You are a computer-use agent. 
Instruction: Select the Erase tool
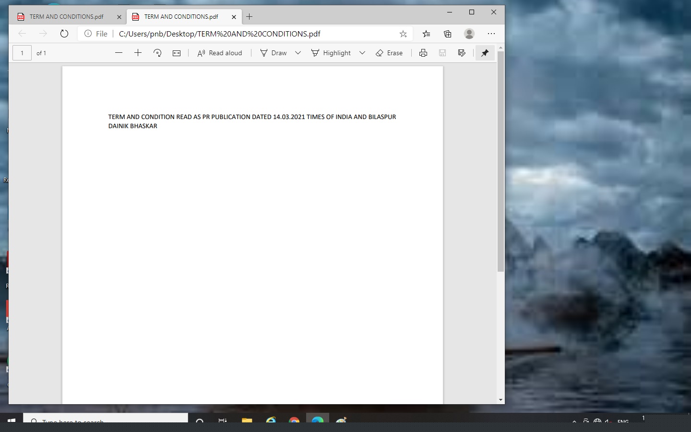(x=389, y=53)
